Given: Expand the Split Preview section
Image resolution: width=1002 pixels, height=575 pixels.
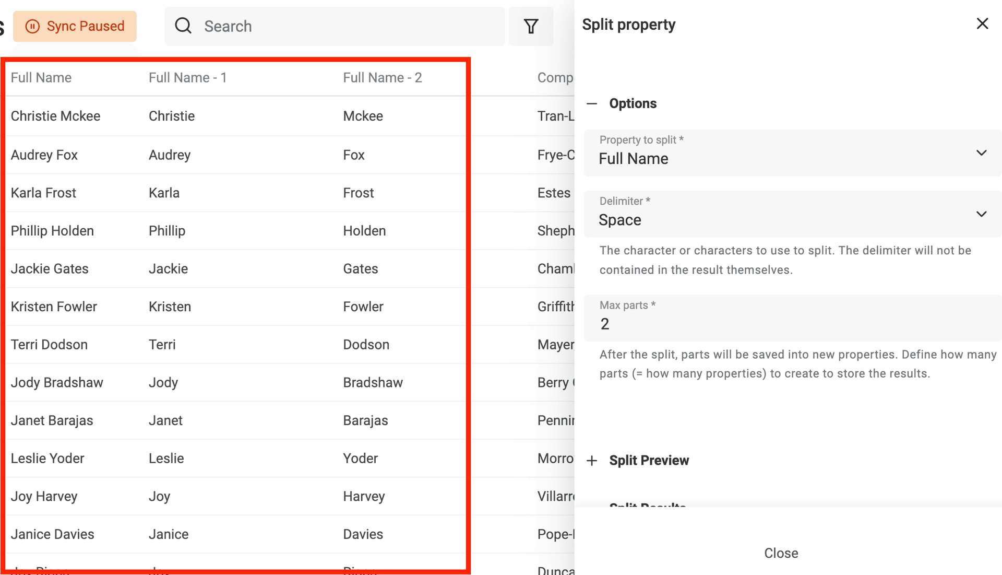Looking at the screenshot, I should (592, 460).
